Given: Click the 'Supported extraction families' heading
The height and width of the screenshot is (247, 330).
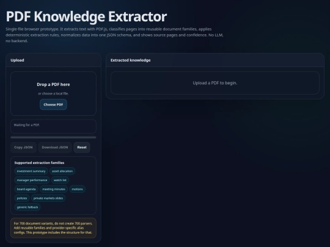Looking at the screenshot, I should [x=39, y=163].
